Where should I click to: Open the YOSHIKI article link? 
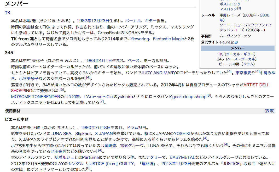[x=182, y=134]
